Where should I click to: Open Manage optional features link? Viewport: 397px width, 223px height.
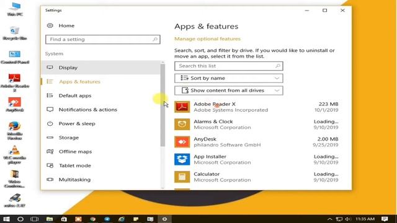(207, 38)
